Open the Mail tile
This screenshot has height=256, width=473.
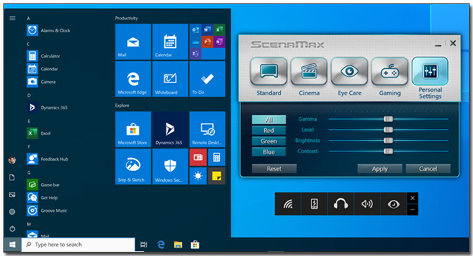point(133,42)
